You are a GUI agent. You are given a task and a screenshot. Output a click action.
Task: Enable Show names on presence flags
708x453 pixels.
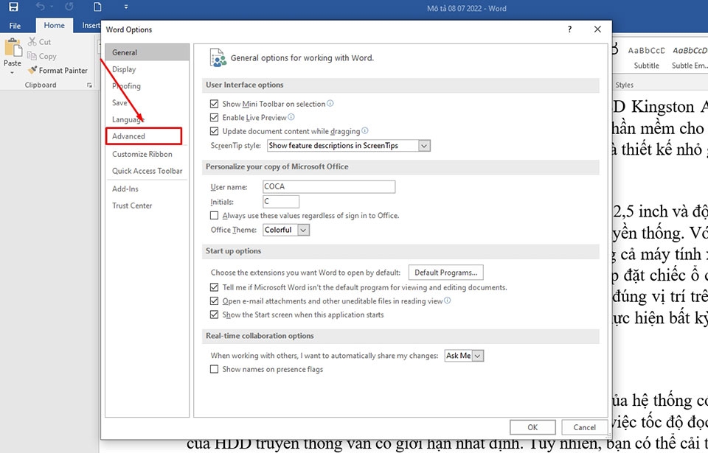click(214, 369)
